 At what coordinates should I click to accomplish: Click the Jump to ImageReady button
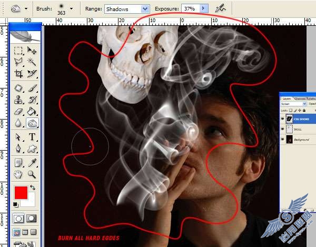click(25, 244)
